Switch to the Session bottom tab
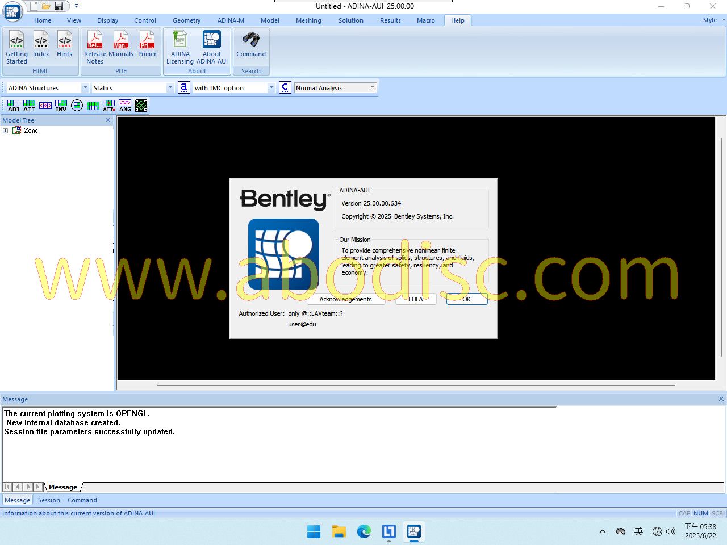This screenshot has height=545, width=727. click(49, 500)
